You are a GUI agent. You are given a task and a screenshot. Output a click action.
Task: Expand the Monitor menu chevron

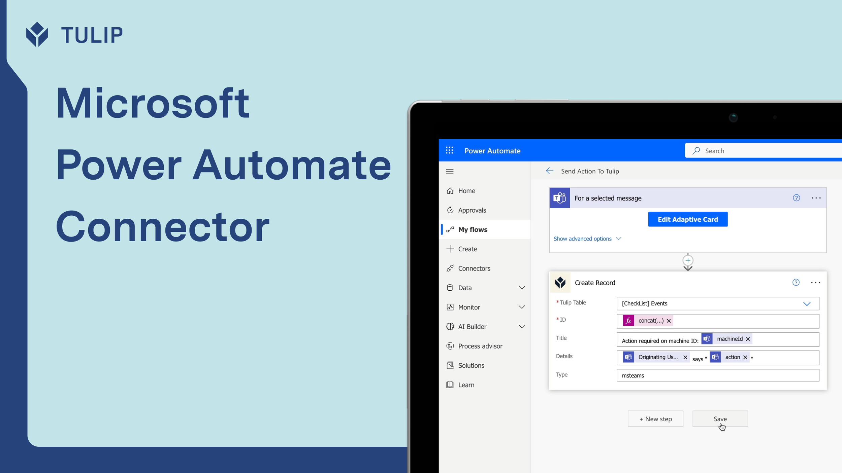click(x=522, y=307)
